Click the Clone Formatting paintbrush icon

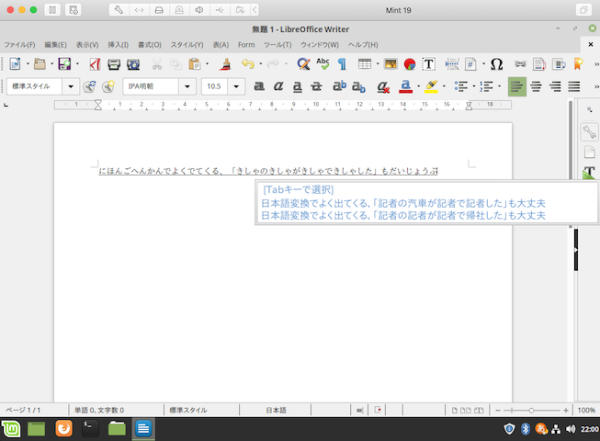click(225, 64)
